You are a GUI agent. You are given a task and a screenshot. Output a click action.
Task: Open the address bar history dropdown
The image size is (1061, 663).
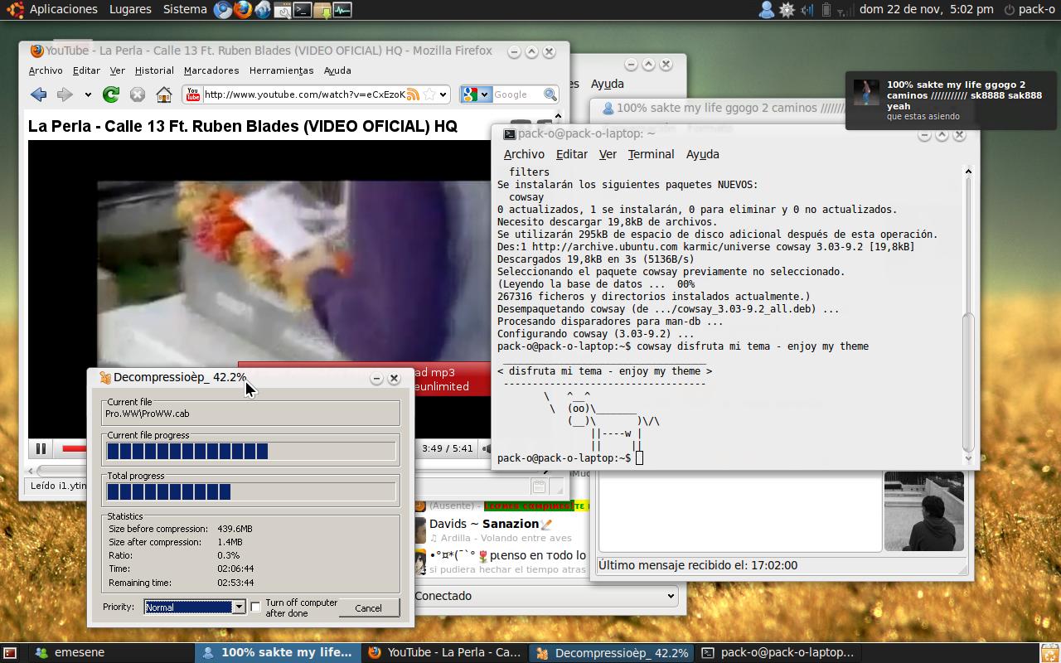pos(443,94)
